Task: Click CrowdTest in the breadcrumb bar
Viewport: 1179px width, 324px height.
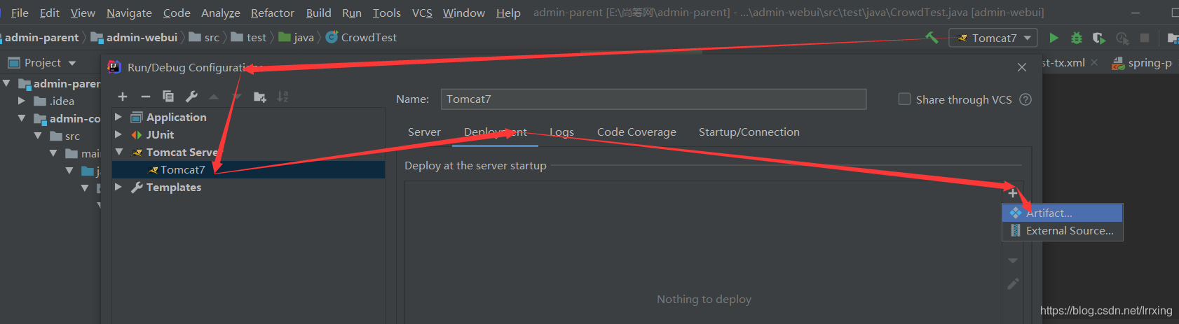Action: tap(362, 38)
